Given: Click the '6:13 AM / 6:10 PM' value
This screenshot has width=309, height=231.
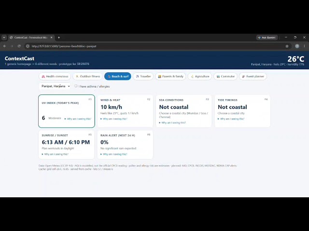Looking at the screenshot, I should click(66, 142).
